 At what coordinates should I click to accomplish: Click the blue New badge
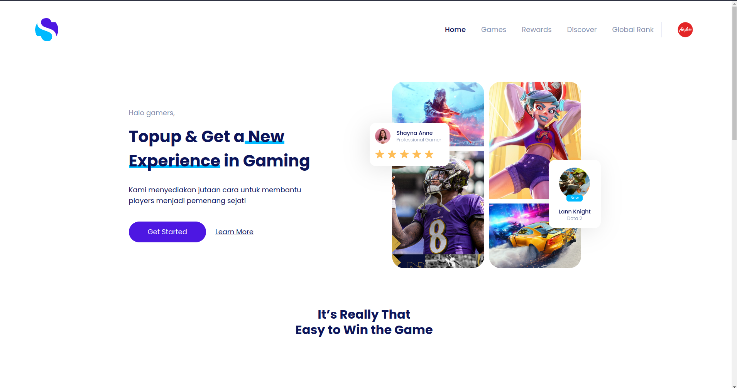click(x=575, y=198)
